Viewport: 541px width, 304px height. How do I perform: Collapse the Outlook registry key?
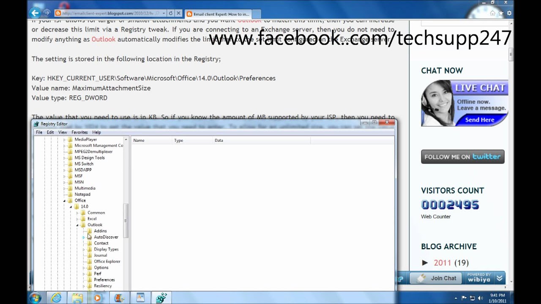pos(77,225)
